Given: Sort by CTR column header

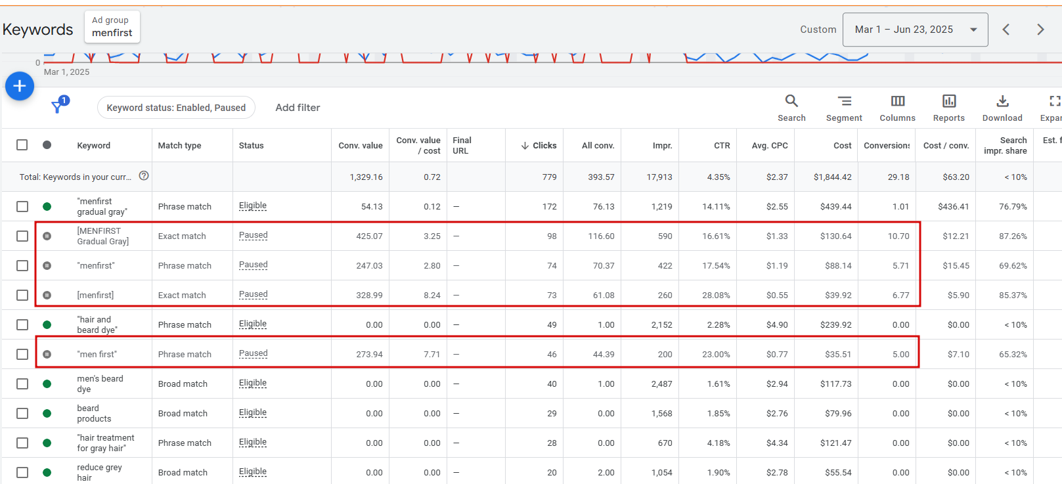Looking at the screenshot, I should tap(722, 146).
